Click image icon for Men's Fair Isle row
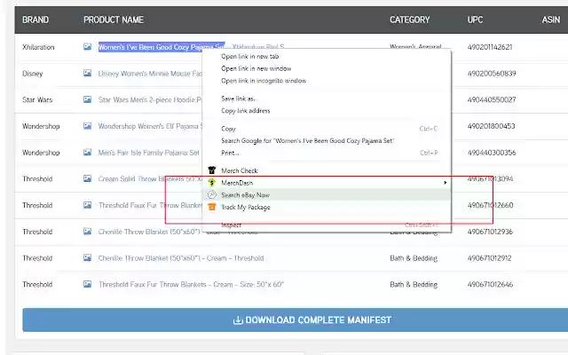This screenshot has height=355, width=568. tap(87, 153)
